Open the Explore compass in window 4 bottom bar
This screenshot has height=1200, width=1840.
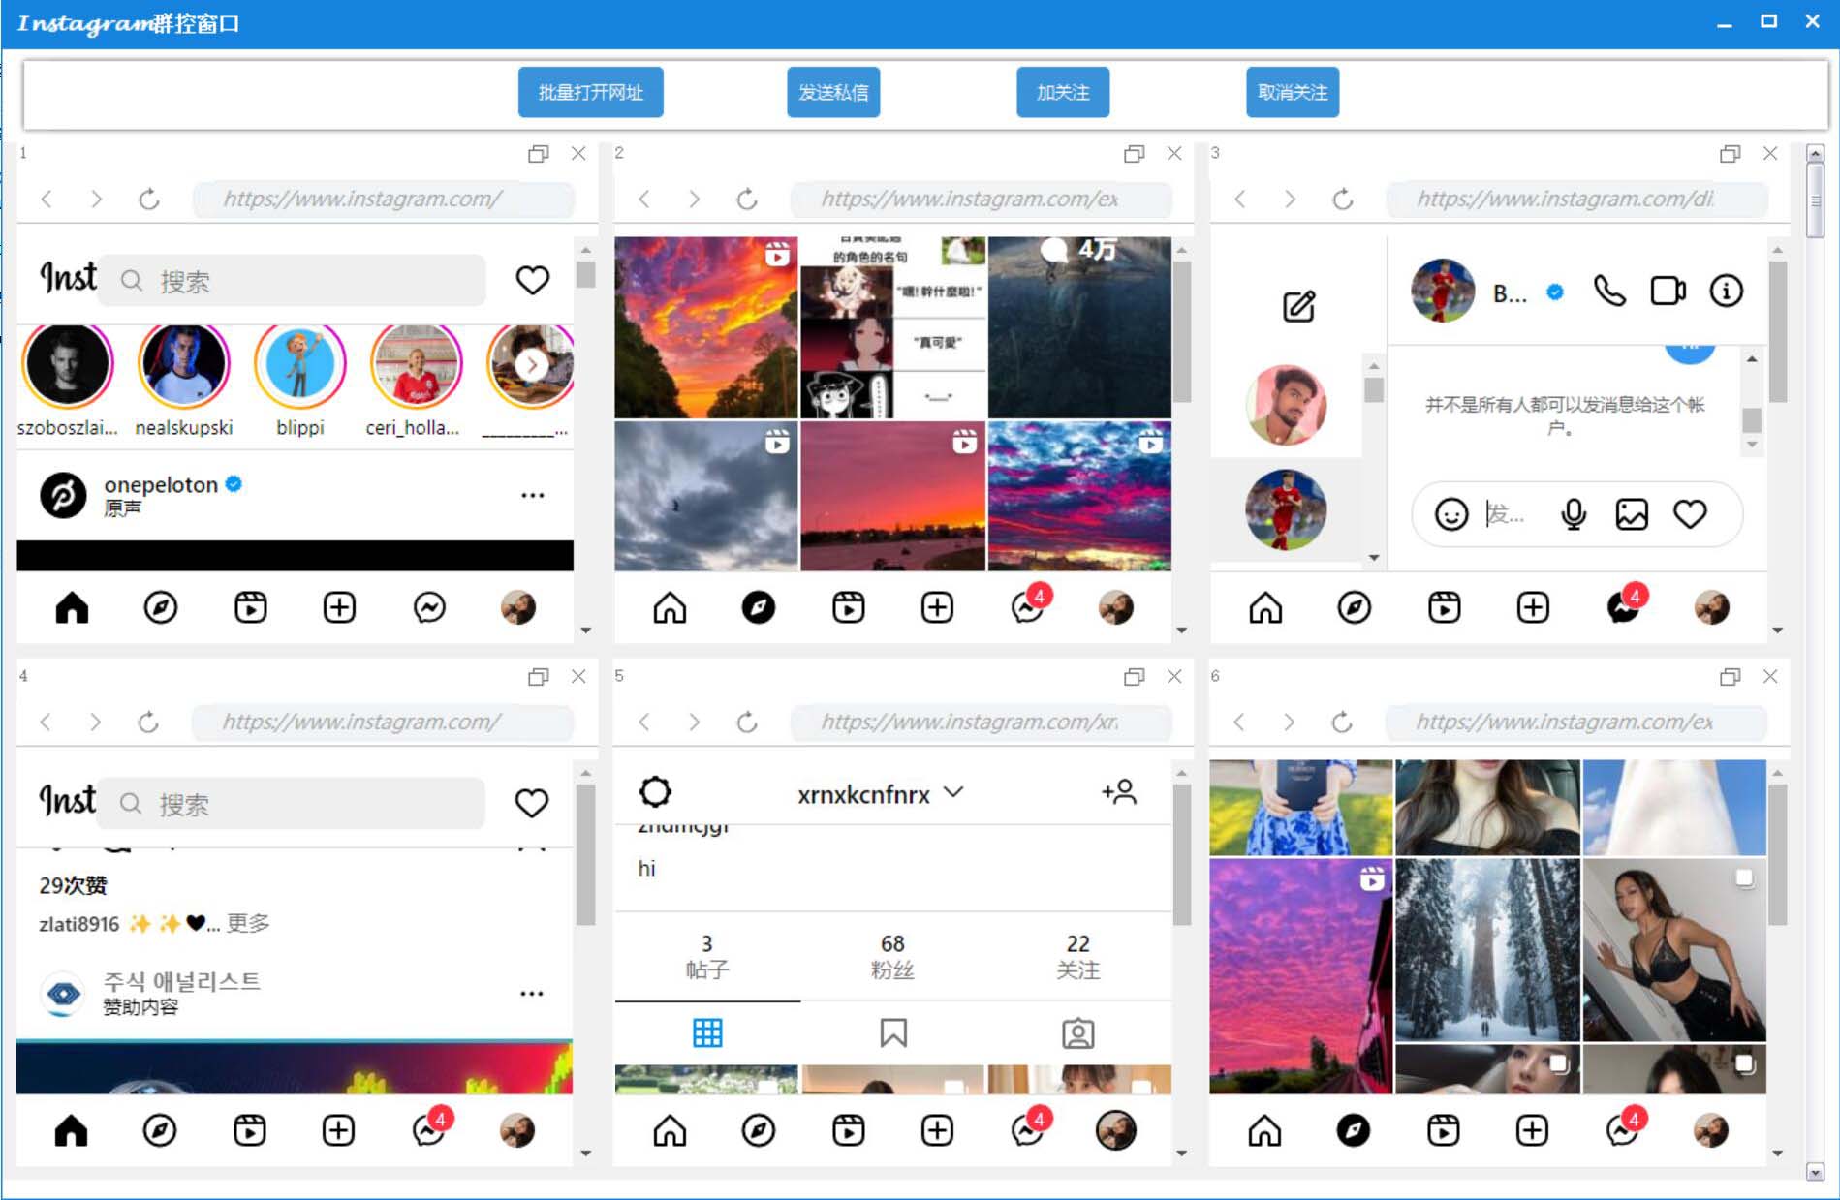[x=160, y=1130]
